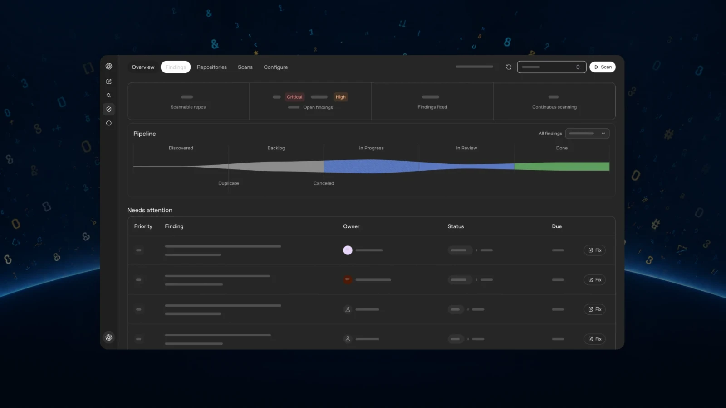
Task: Click Fix on the second finding row
Action: pyautogui.click(x=594, y=280)
